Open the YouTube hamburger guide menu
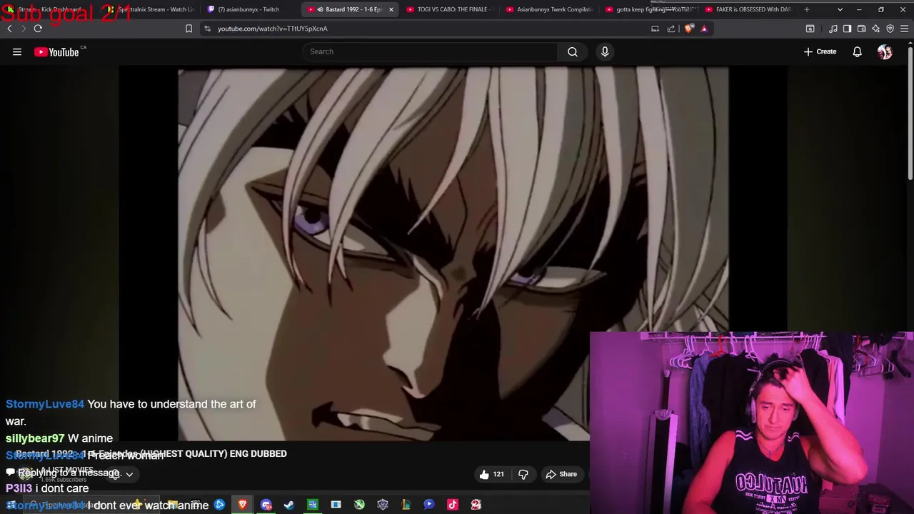914x514 pixels. point(17,51)
